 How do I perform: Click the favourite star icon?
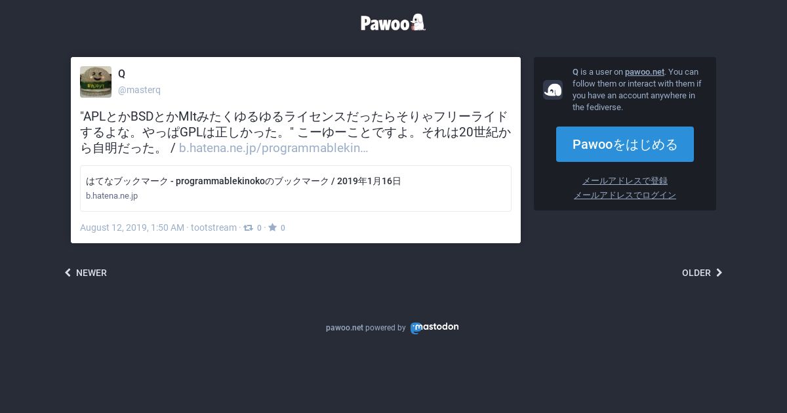click(272, 227)
